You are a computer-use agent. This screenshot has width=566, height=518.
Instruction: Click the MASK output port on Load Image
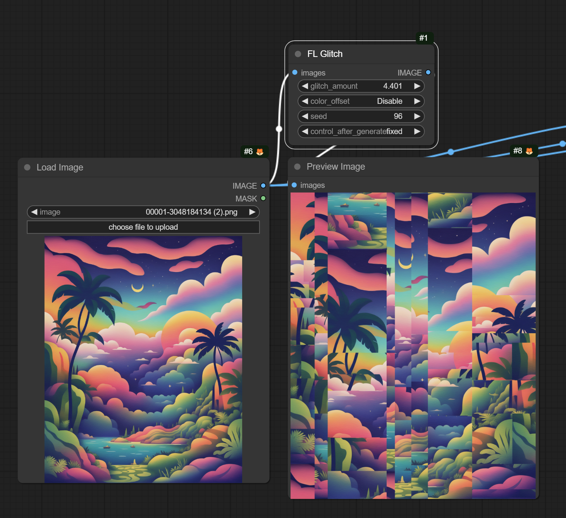263,198
